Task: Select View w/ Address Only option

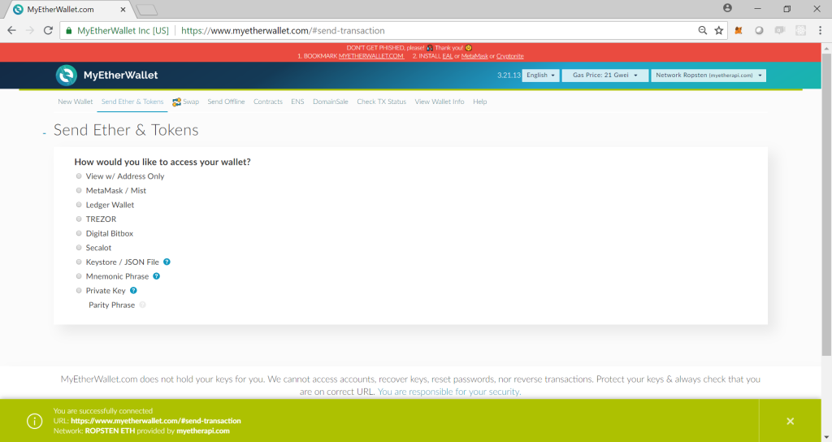Action: [79, 176]
